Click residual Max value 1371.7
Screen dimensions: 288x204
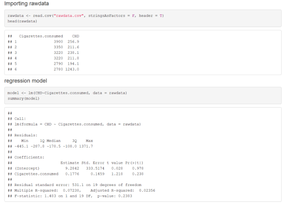86,146
